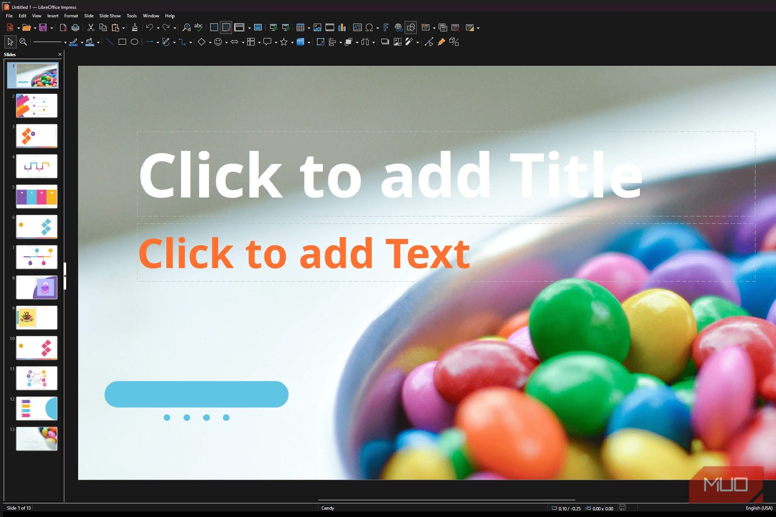Toggle Edit Points mode icon
Screen dimensions: 776x517
click(x=429, y=42)
